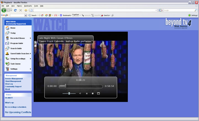Click the forward navigation arrow
The width and height of the screenshot is (199, 121).
pos(8,10)
